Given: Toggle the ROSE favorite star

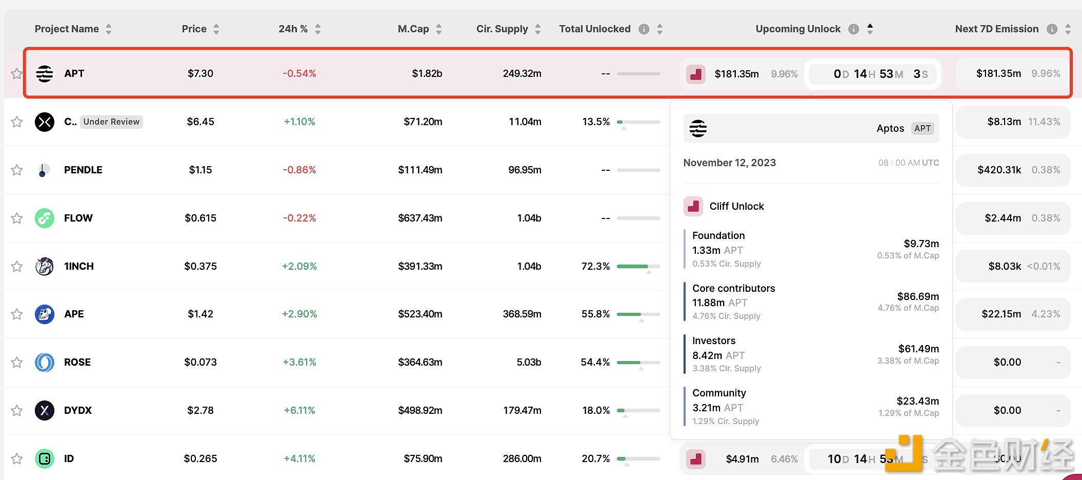Looking at the screenshot, I should [17, 363].
